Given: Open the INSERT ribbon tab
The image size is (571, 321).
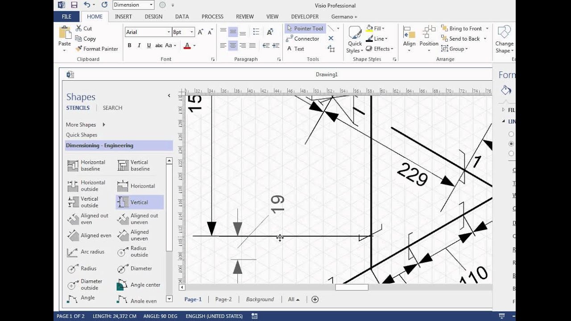Looking at the screenshot, I should tap(124, 16).
